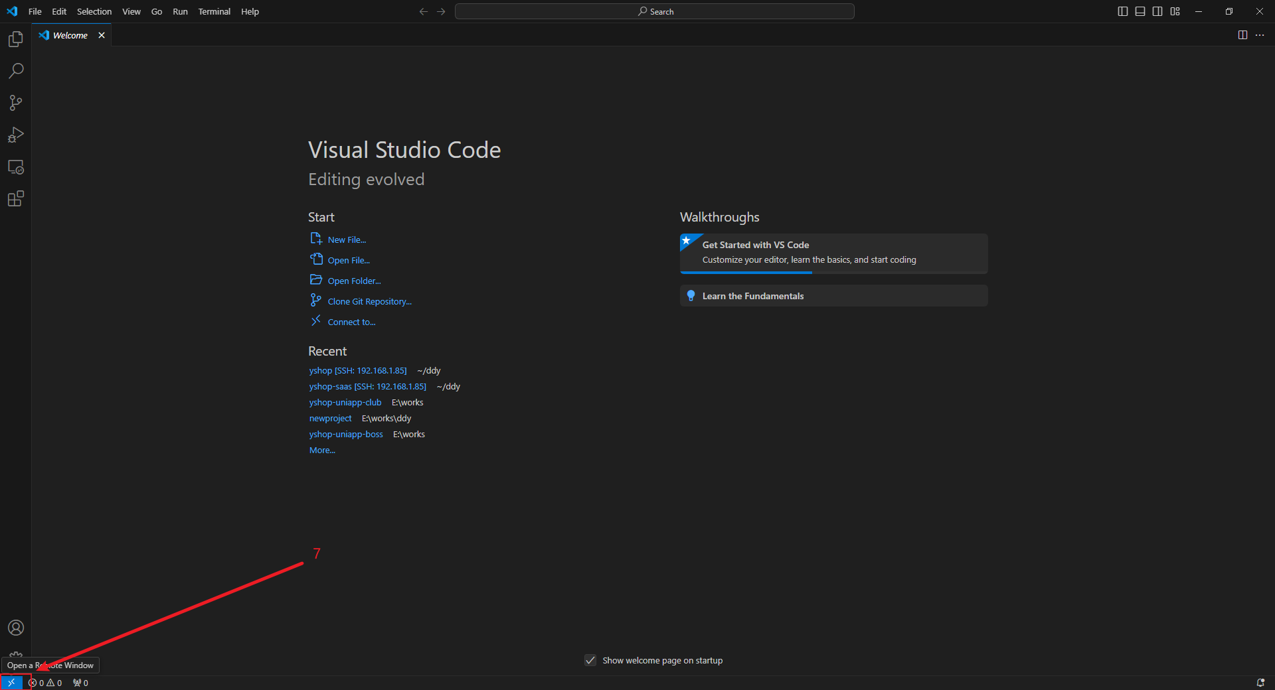Open the Selection menu
This screenshot has height=690, width=1275.
94,11
